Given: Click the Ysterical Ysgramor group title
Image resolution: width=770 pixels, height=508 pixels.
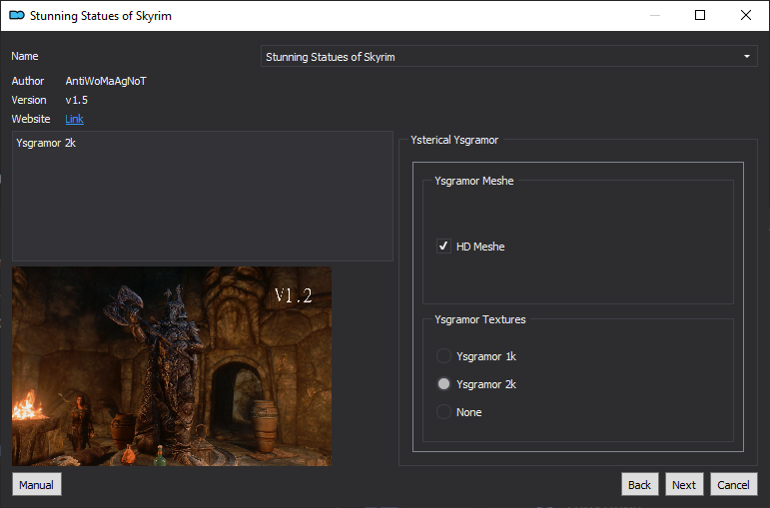Looking at the screenshot, I should point(454,140).
